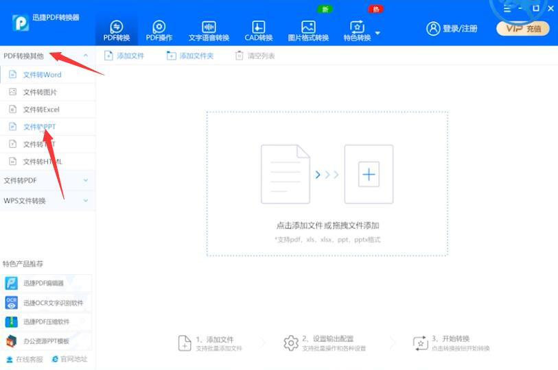This screenshot has width=558, height=370.
Task: Select 文件转HTML in sidebar
Action: click(x=47, y=162)
